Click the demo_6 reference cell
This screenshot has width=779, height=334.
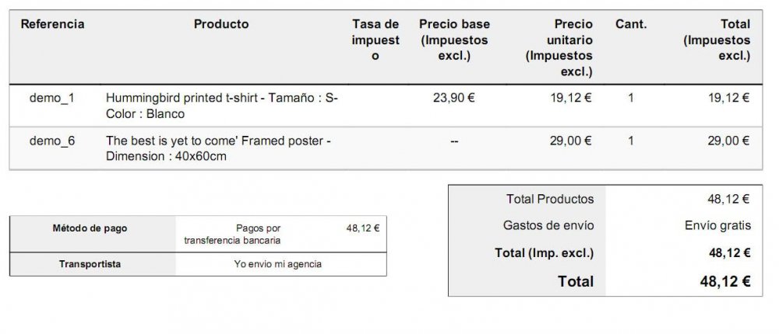coord(52,141)
